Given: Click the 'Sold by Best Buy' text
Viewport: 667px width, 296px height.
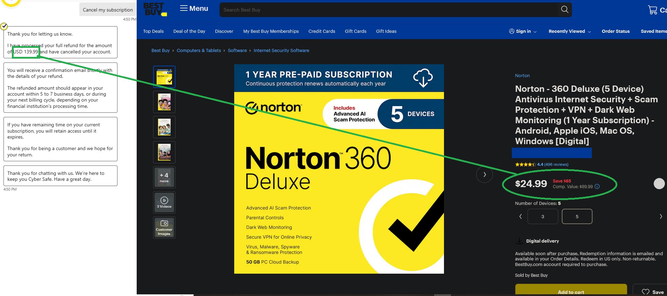Looking at the screenshot, I should (531, 275).
